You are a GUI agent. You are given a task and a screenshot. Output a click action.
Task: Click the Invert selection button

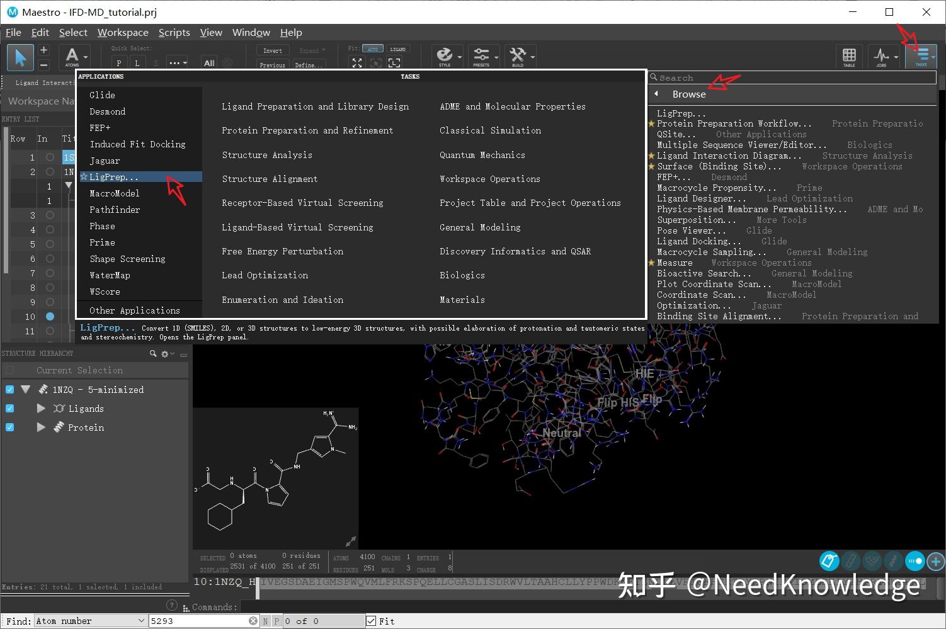272,50
